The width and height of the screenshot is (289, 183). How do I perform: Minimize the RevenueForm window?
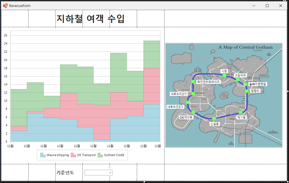pos(254,6)
